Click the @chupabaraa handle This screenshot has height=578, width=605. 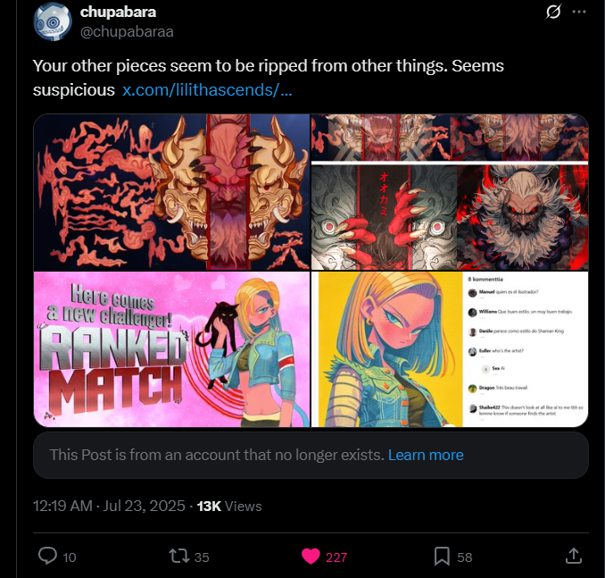127,31
